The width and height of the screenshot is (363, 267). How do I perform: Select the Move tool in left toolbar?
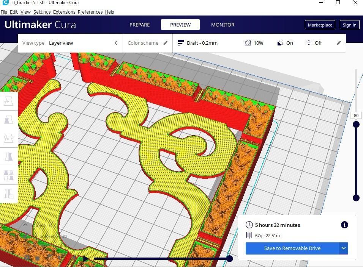point(9,101)
